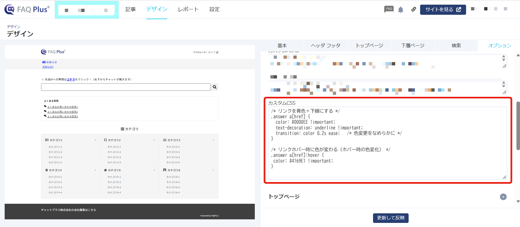
Task: Open the デザイン menu
Action: (x=157, y=9)
